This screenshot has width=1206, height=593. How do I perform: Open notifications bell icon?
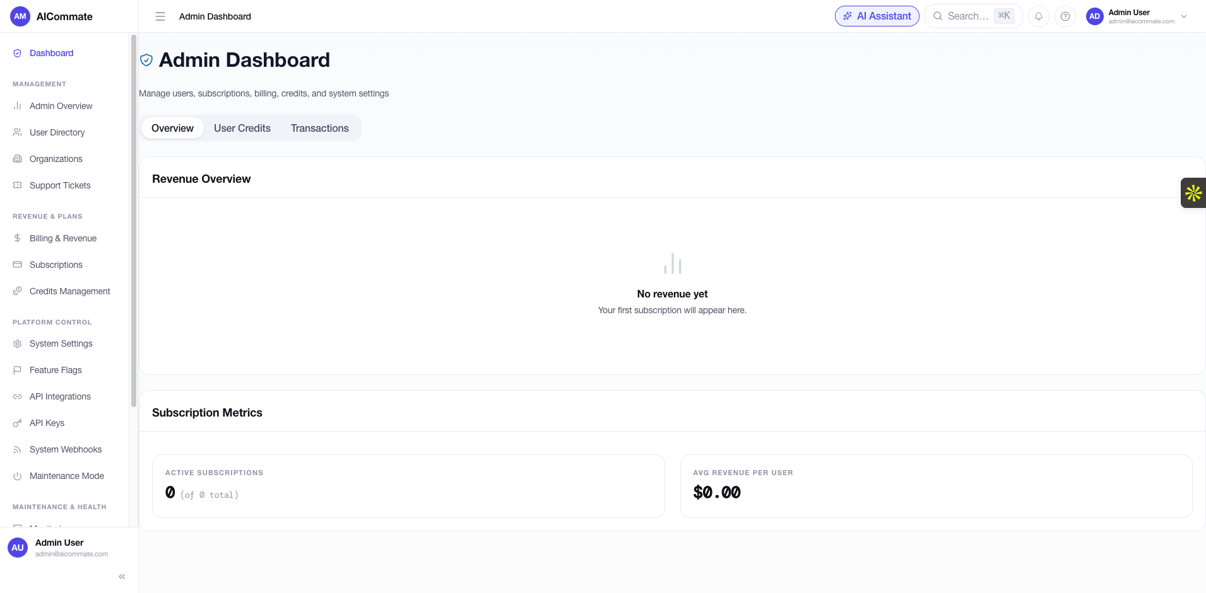(1039, 16)
